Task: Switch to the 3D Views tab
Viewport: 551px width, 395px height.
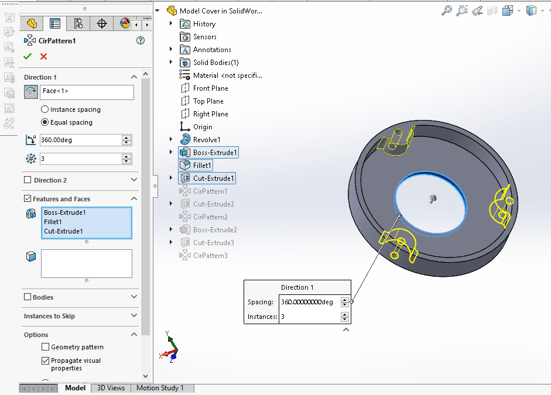Action: 111,388
